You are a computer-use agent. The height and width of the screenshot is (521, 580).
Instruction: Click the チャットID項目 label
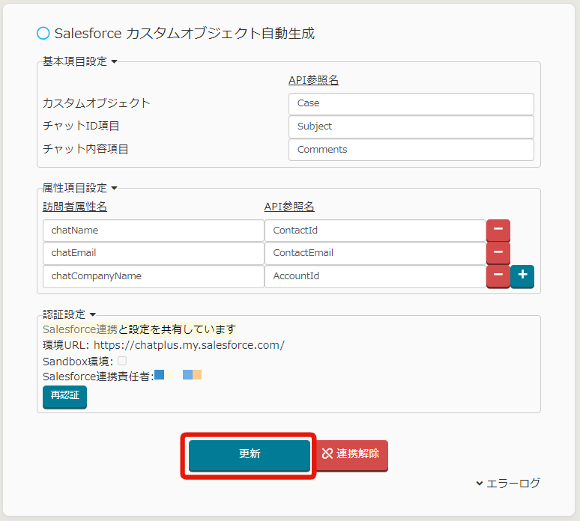(x=81, y=126)
